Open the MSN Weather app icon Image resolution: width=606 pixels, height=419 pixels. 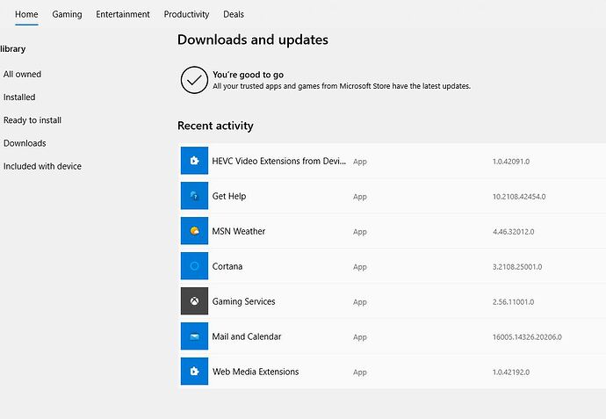click(194, 231)
